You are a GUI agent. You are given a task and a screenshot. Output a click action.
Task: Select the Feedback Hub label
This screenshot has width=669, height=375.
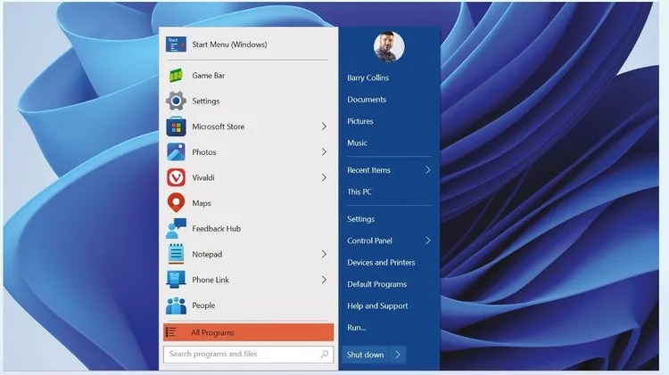click(217, 229)
